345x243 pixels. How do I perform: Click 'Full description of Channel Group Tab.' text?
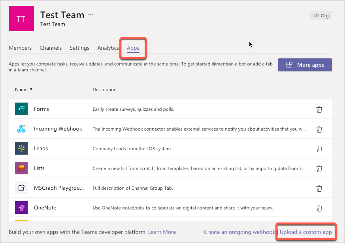[133, 188]
